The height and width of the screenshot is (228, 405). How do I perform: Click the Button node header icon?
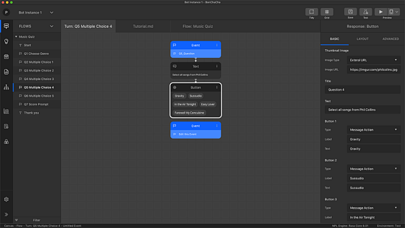coord(175,88)
